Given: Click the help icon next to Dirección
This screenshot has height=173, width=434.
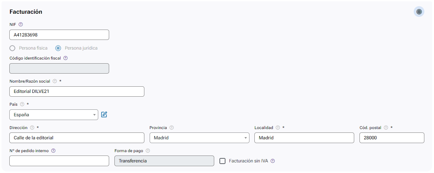Looking at the screenshot, I should [x=32, y=127].
